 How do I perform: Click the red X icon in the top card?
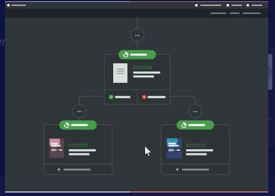coord(144,97)
